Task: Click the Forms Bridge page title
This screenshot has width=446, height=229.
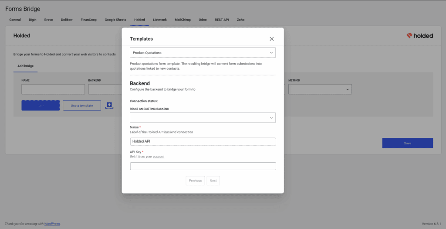Action: 23,9
